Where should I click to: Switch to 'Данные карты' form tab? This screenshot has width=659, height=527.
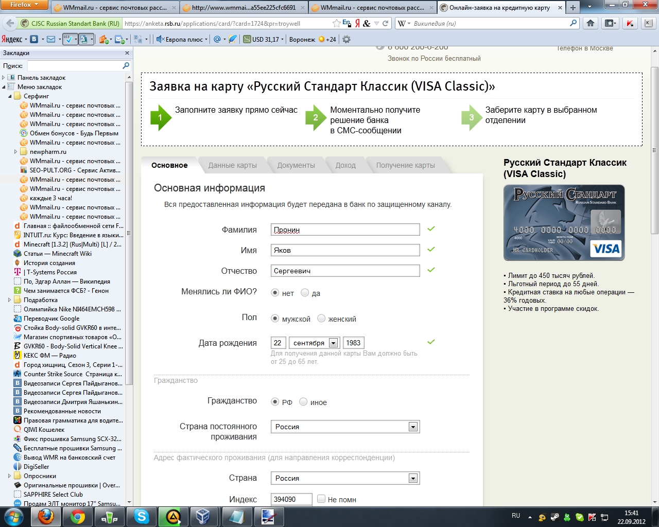[x=233, y=165]
